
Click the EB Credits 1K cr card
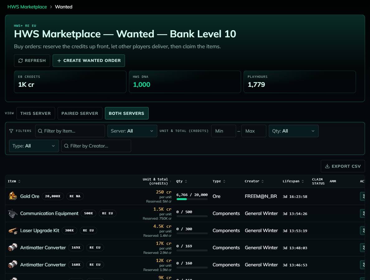[x=70, y=82]
